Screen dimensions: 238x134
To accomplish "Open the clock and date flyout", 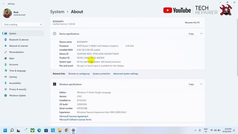I will click(227, 130).
